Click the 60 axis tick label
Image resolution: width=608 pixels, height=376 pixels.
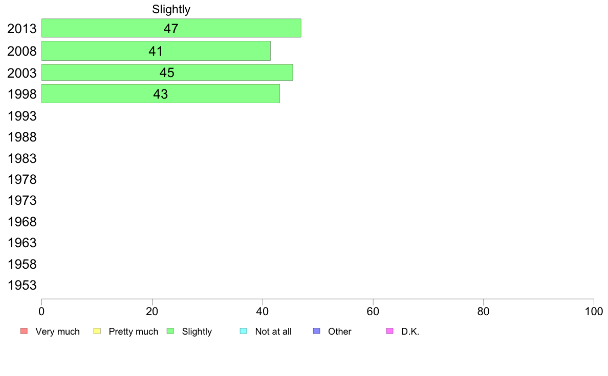tap(373, 311)
